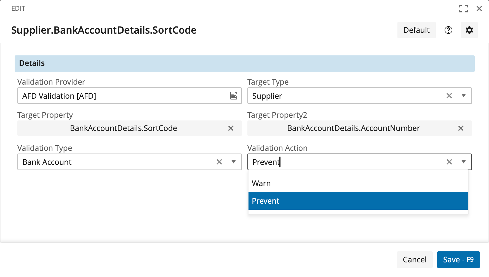Open the settings gear icon

469,30
